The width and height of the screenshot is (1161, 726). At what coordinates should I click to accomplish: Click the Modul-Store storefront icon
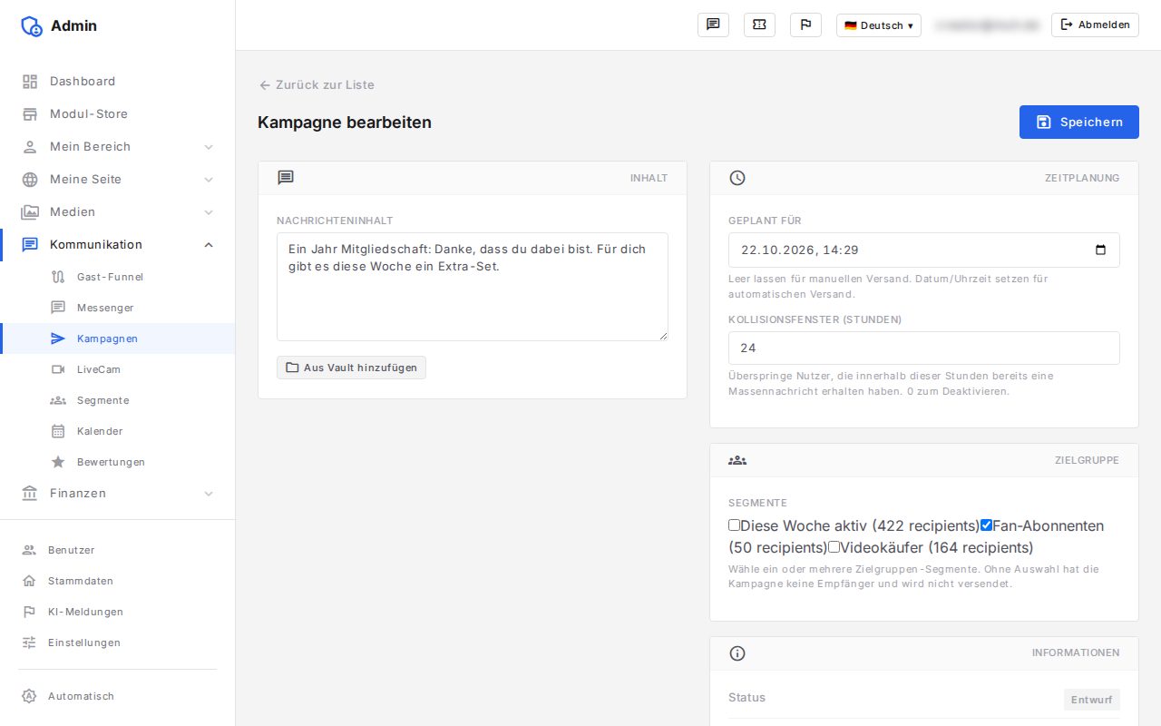[x=30, y=114]
